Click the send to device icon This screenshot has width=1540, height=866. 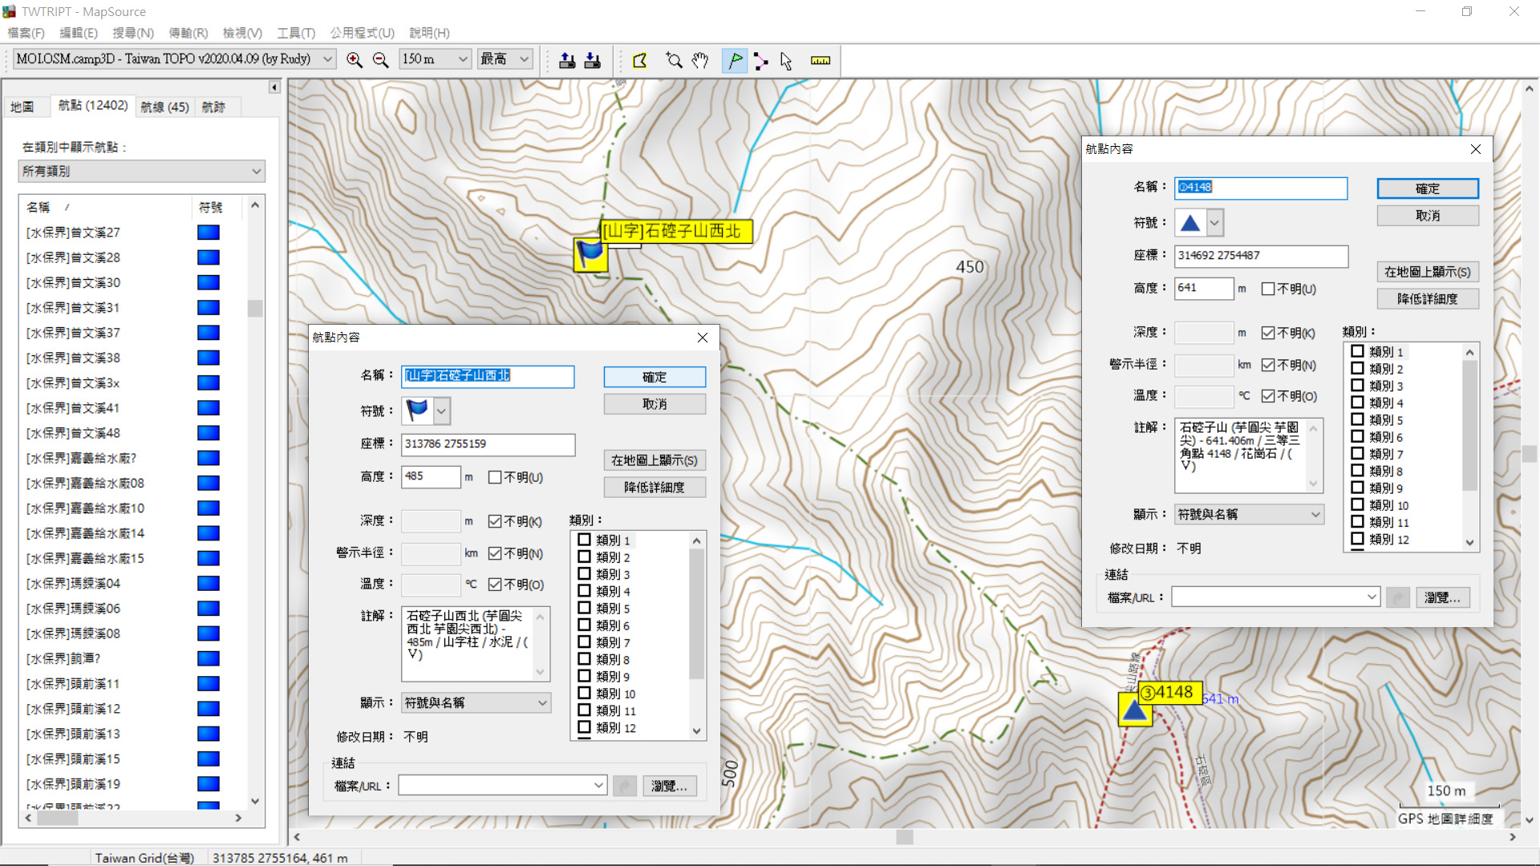coord(567,60)
